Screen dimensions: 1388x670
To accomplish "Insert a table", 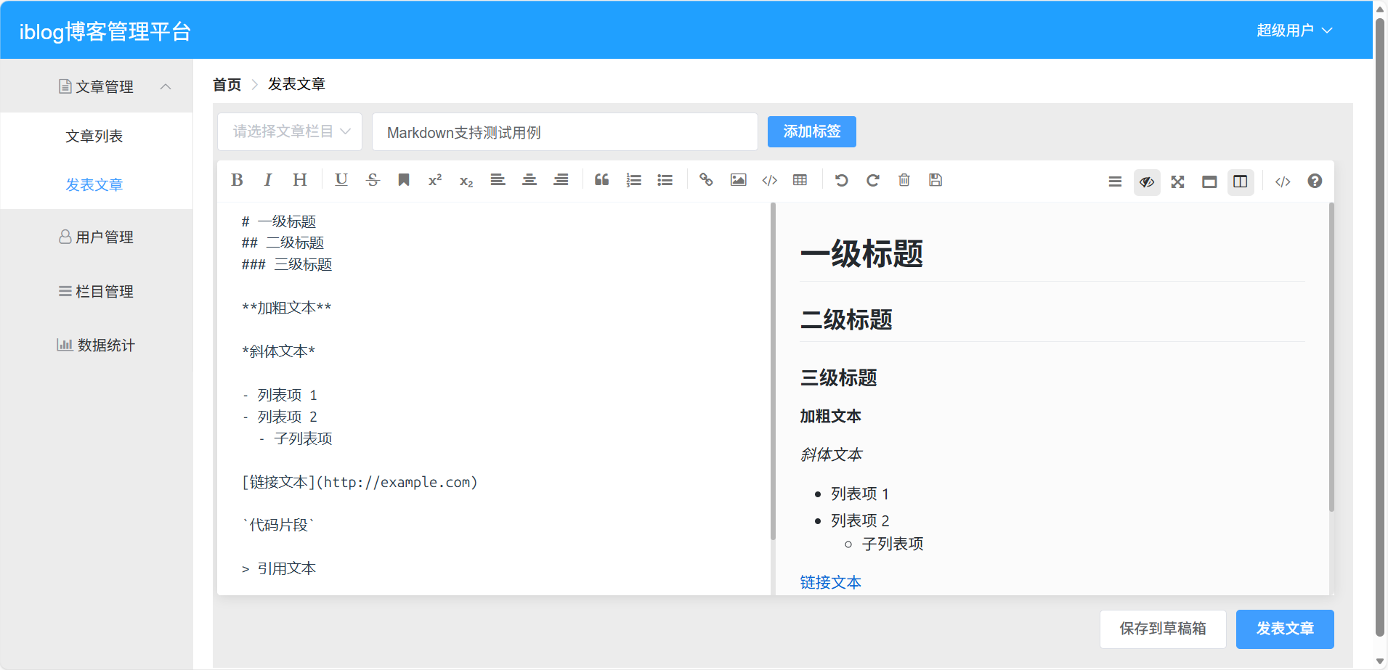I will pos(800,180).
